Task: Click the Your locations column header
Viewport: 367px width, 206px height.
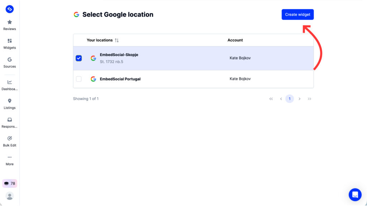Action: click(100, 40)
